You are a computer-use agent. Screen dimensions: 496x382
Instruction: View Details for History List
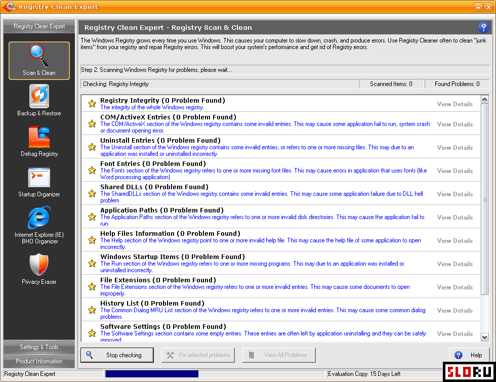click(x=455, y=311)
